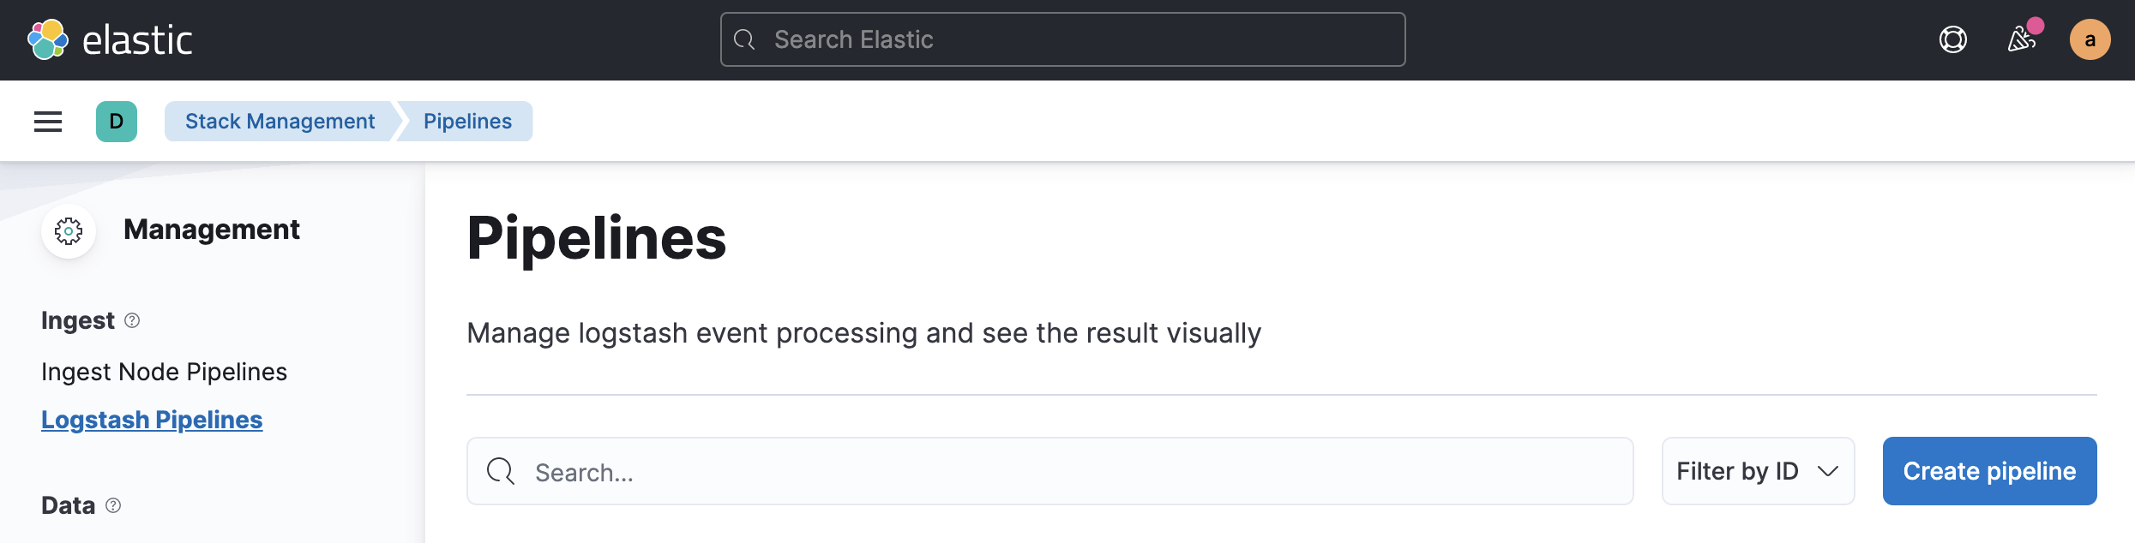Viewport: 2135px width, 543px height.
Task: Click the Management gear icon
Action: tap(69, 230)
